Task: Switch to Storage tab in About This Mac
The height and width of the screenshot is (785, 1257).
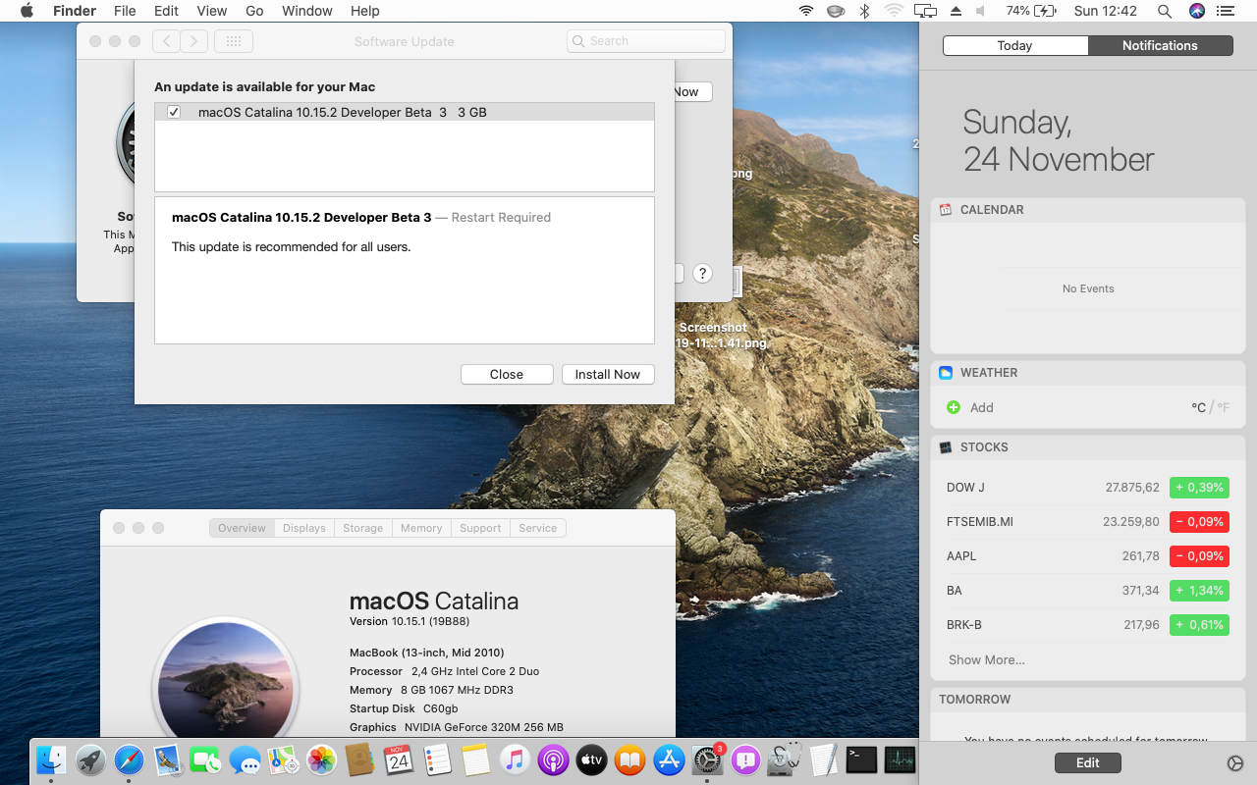Action: point(363,528)
